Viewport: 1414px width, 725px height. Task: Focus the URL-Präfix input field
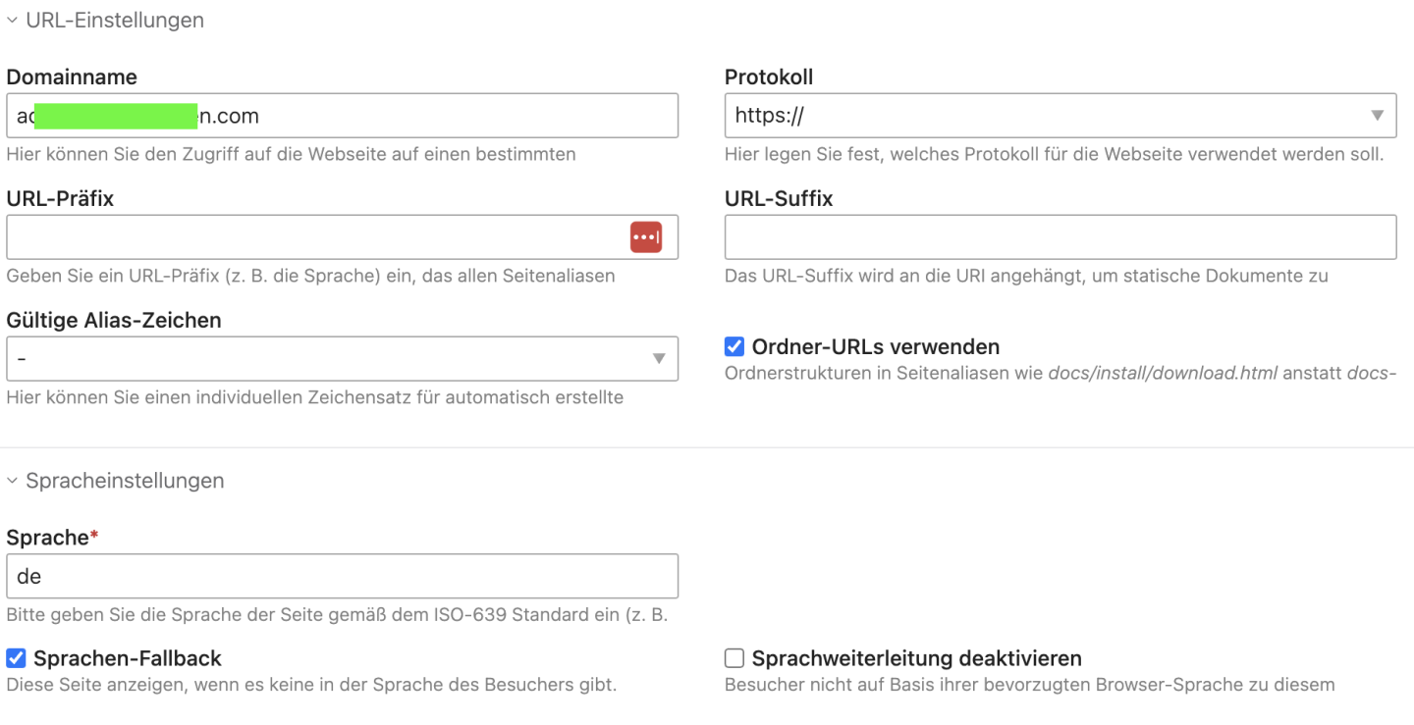314,237
